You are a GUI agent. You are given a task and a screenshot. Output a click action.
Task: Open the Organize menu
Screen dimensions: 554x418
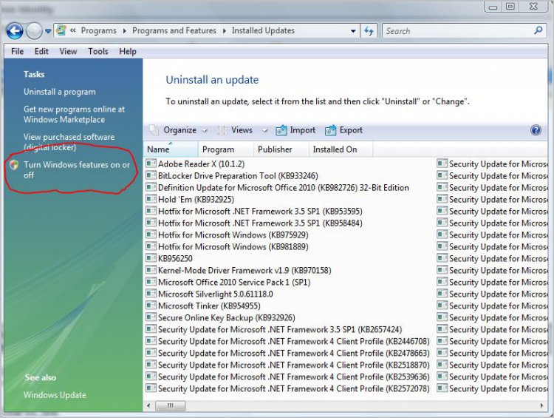click(x=179, y=130)
